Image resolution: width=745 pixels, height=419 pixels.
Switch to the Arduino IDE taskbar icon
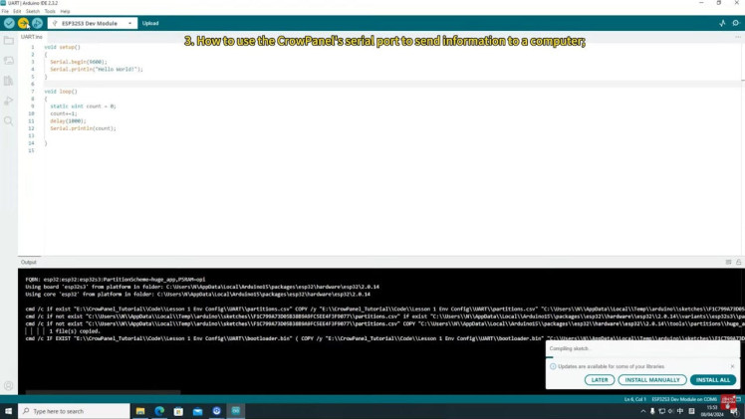[x=236, y=411]
